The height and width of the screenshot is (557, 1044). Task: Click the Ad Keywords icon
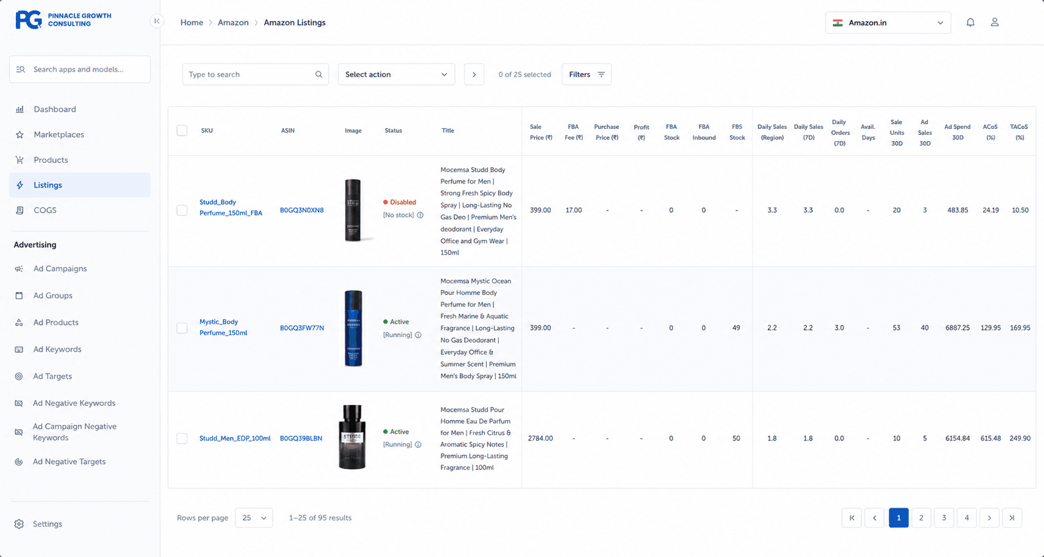click(x=19, y=350)
